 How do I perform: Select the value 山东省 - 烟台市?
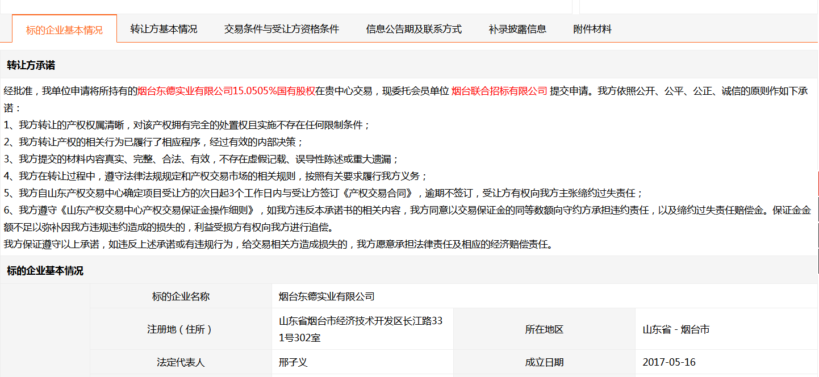(x=676, y=329)
